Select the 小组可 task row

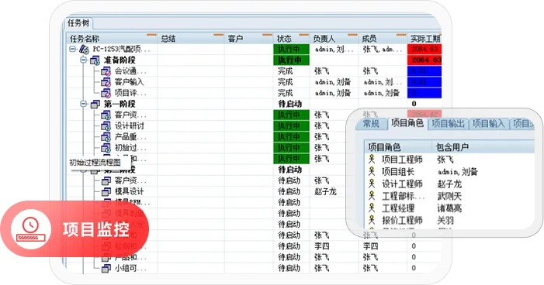coord(254,268)
